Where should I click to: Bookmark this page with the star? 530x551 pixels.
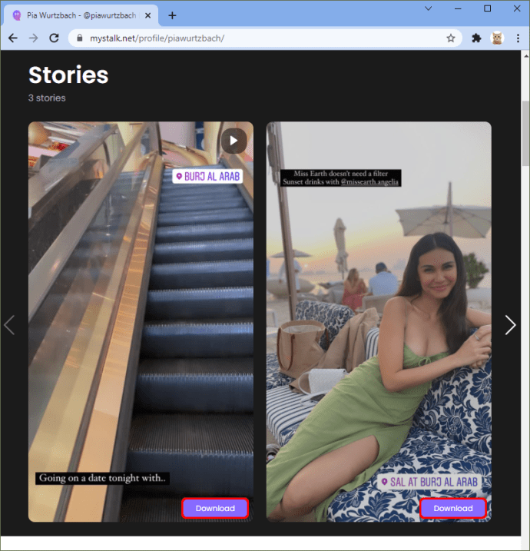click(451, 38)
